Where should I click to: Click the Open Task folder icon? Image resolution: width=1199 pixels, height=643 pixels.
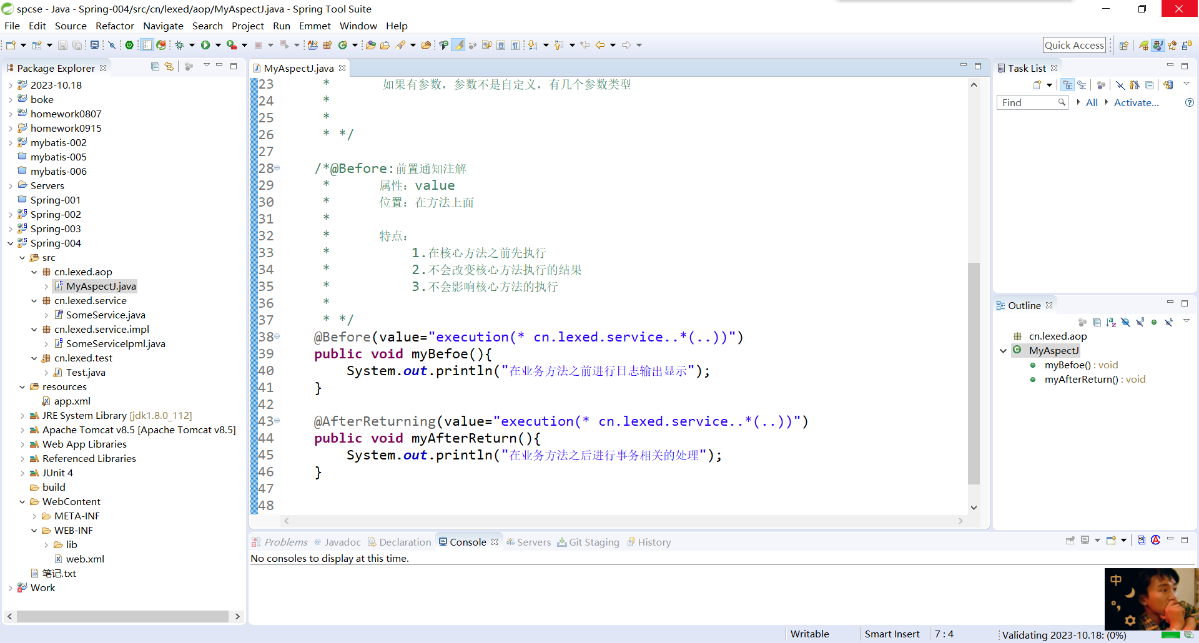(385, 45)
